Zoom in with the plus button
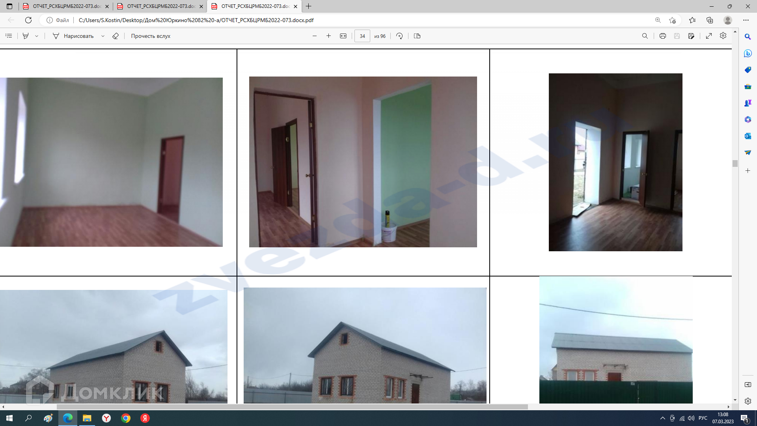Image resolution: width=757 pixels, height=426 pixels. pos(328,36)
